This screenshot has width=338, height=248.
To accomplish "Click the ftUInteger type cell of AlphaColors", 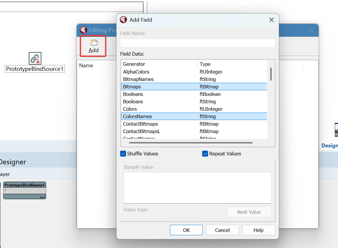I will 211,72.
